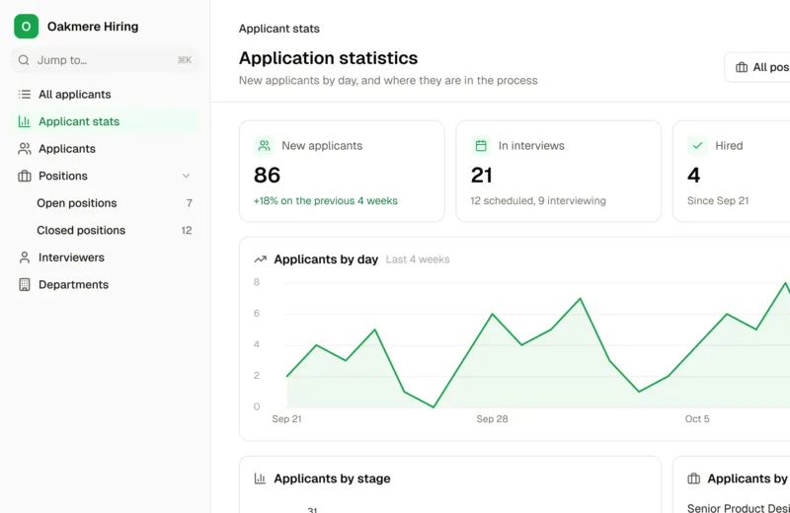Click the Application statistics heading

(x=328, y=58)
